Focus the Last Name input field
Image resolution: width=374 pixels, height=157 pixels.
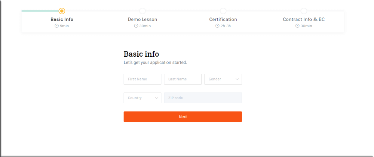click(183, 79)
